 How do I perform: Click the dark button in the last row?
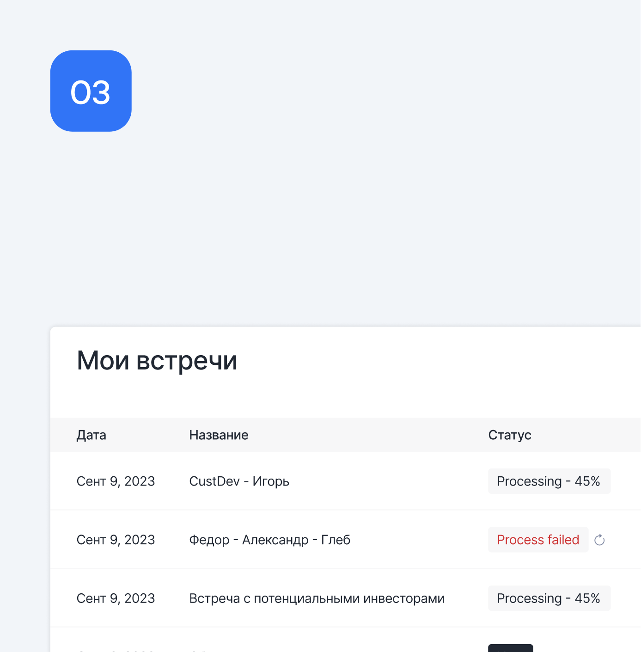coord(510,648)
